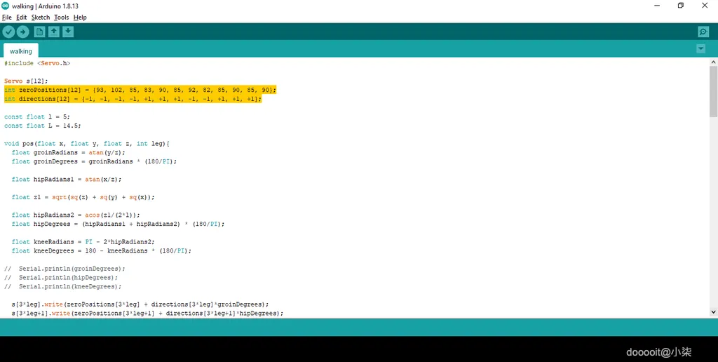Open the Help menu
718x362 pixels.
pos(80,18)
